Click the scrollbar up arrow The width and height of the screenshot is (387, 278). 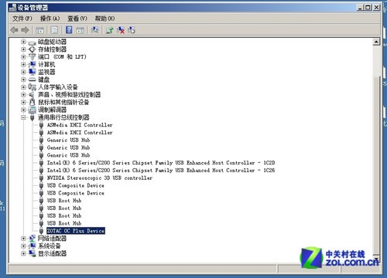point(376,42)
